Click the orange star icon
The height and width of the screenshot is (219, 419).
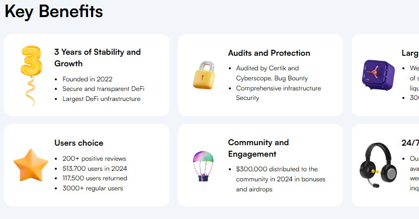31,165
